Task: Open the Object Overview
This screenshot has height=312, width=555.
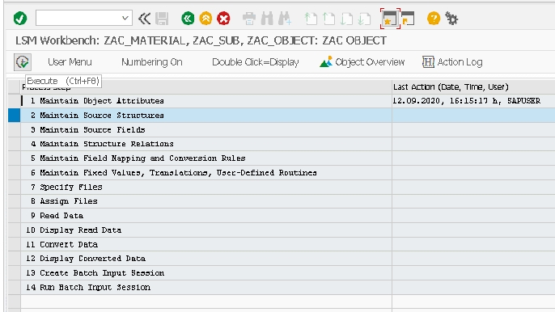Action: pyautogui.click(x=362, y=62)
